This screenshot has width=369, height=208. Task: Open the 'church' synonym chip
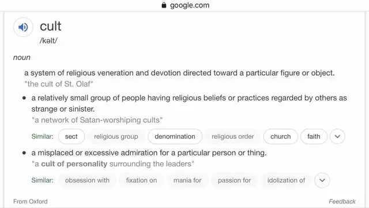281,136
